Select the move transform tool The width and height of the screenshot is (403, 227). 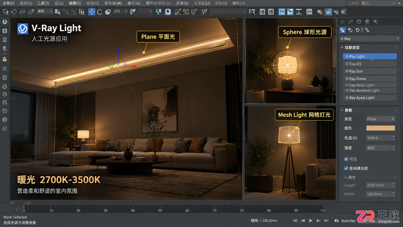tap(92, 11)
